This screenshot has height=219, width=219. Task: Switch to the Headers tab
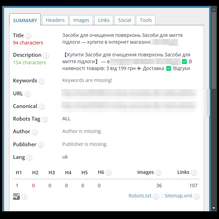pos(55,20)
